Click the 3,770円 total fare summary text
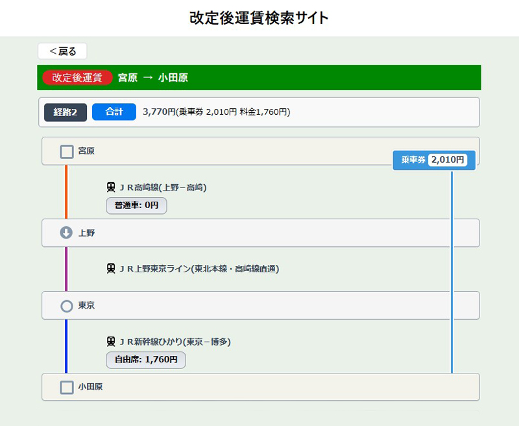Screen dimensions: 519x426 216,112
